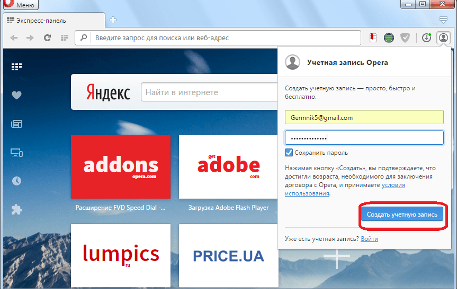The width and height of the screenshot is (457, 289).
Task: Click Загрузка Adobe Flash Player caption
Action: click(229, 208)
